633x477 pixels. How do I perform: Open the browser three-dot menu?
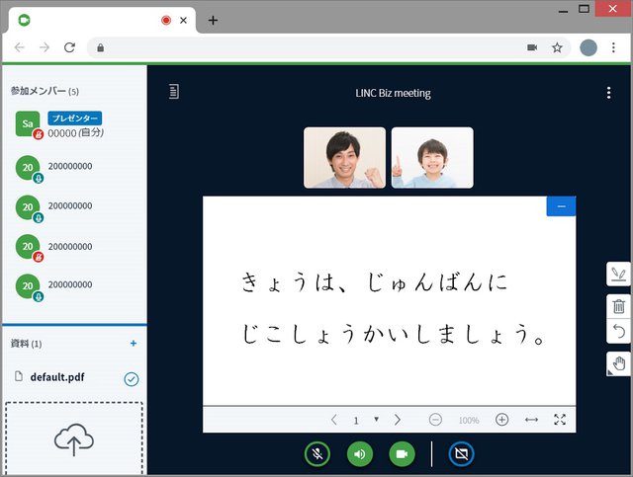click(x=613, y=47)
